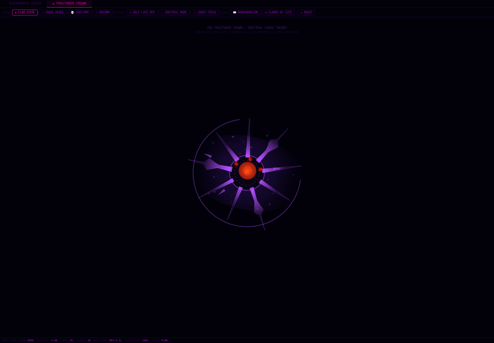This screenshot has width=494, height=343.
Task: Activate the Flow State button
Action: pos(25,12)
